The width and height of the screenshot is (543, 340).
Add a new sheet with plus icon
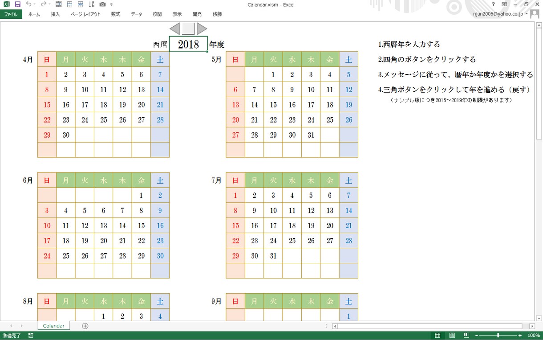point(85,326)
